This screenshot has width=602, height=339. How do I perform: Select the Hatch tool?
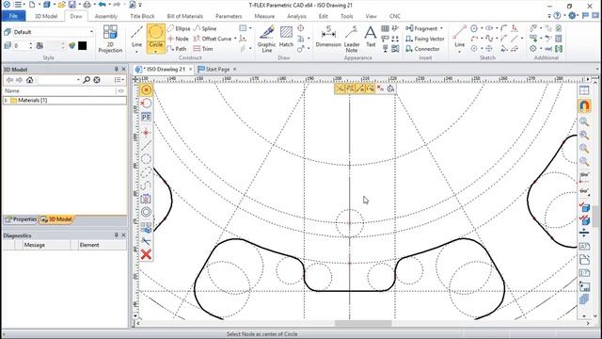coord(286,38)
